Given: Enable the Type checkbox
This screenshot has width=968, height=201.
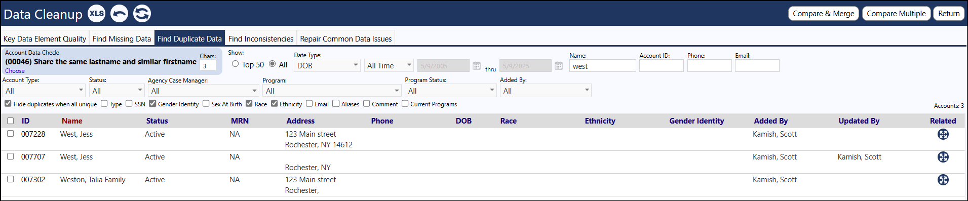Looking at the screenshot, I should (104, 103).
